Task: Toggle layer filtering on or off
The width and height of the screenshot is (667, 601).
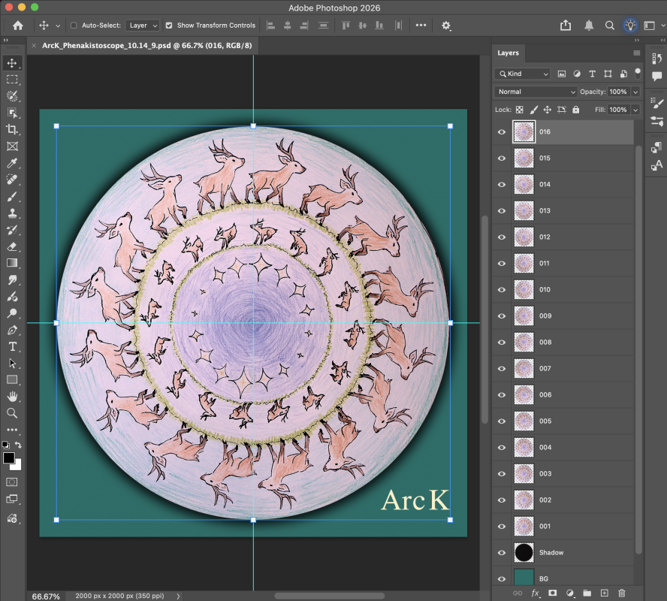Action: coord(637,73)
